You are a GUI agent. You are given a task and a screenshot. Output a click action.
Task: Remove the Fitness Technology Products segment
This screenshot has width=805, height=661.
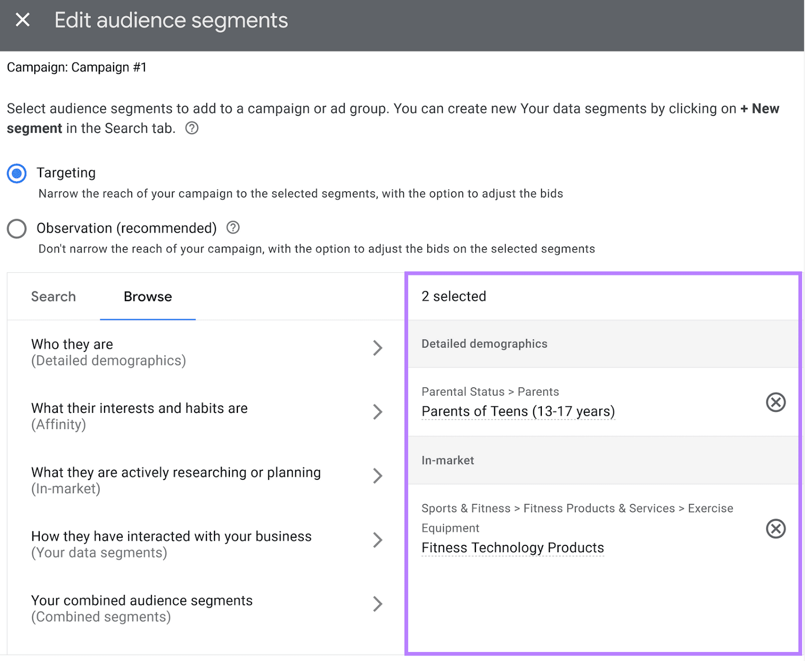pos(776,529)
